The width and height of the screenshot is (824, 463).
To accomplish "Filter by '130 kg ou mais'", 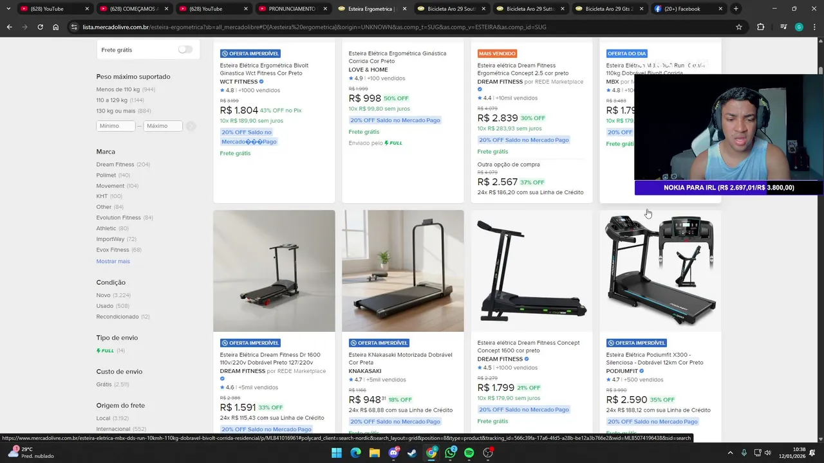I will [116, 111].
